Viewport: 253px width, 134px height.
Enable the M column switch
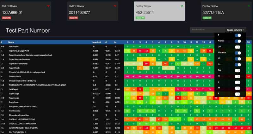[238, 88]
